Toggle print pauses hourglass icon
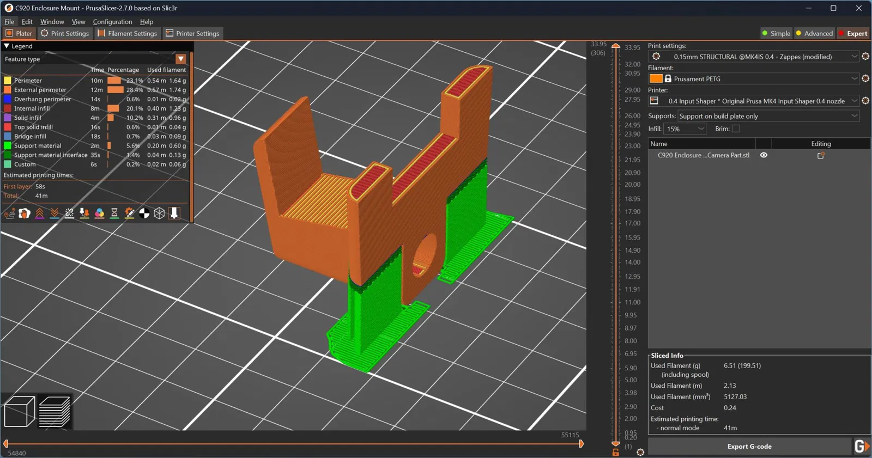The height and width of the screenshot is (458, 872). click(x=114, y=213)
